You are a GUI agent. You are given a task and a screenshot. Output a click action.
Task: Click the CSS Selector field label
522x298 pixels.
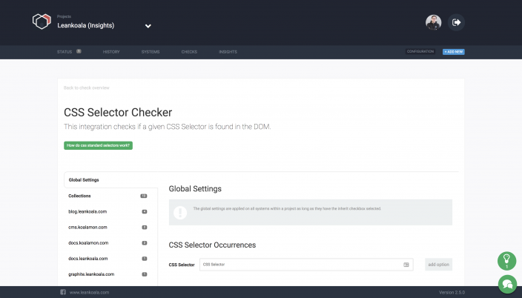tap(182, 265)
